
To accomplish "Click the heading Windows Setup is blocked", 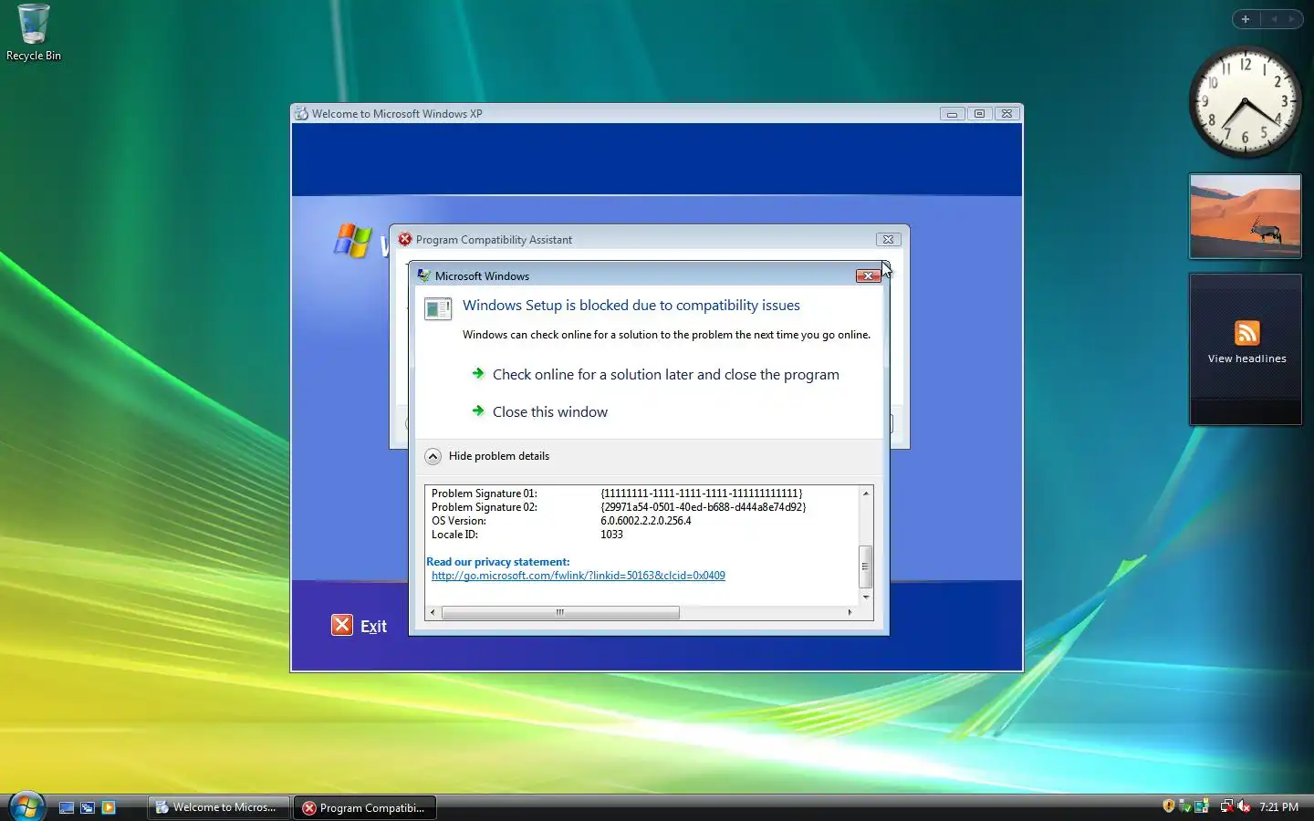I will click(x=631, y=306).
